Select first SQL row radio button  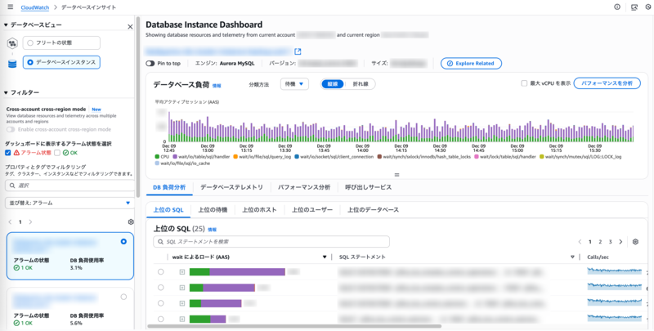(161, 272)
